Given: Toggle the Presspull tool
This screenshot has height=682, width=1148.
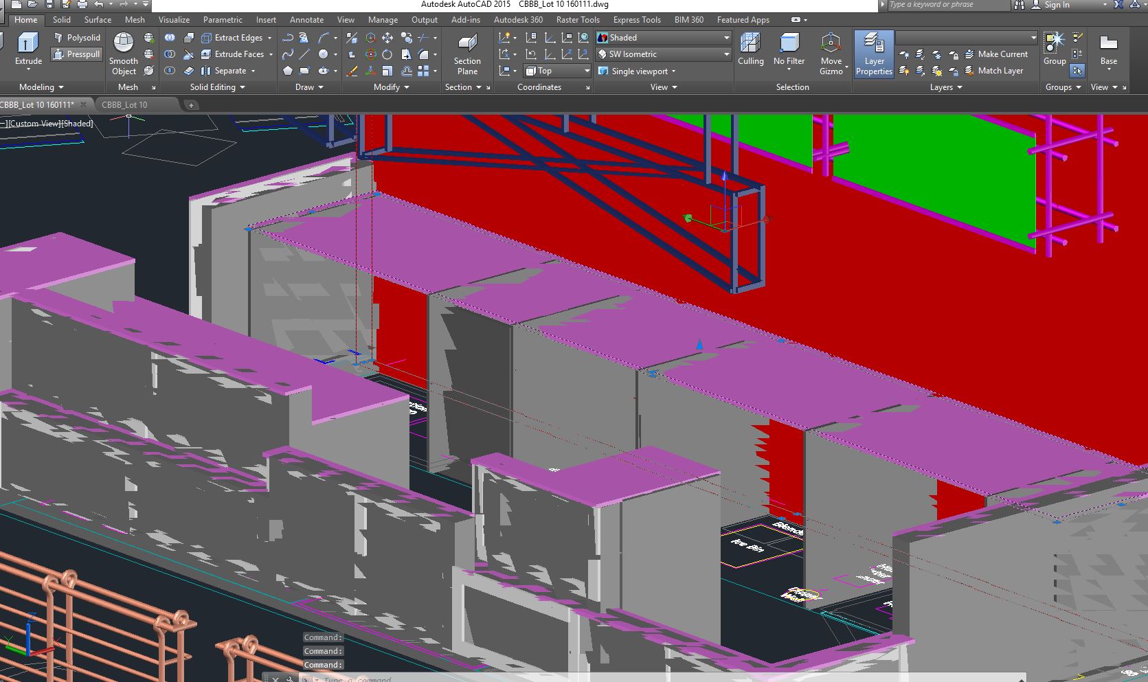Looking at the screenshot, I should pyautogui.click(x=78, y=54).
